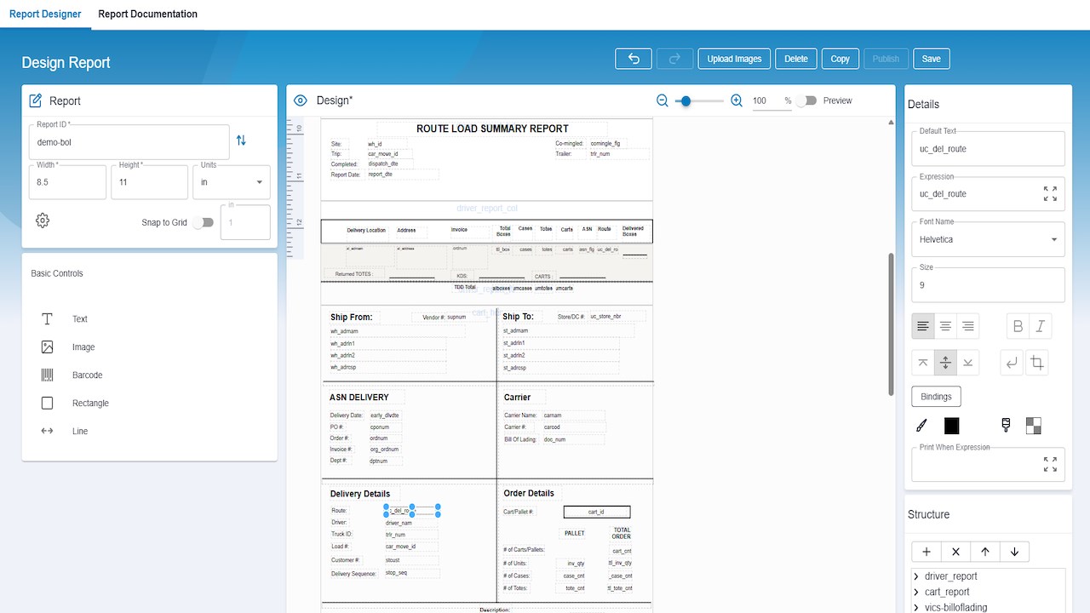Image resolution: width=1090 pixels, height=613 pixels.
Task: Click the Copy button
Action: (840, 59)
